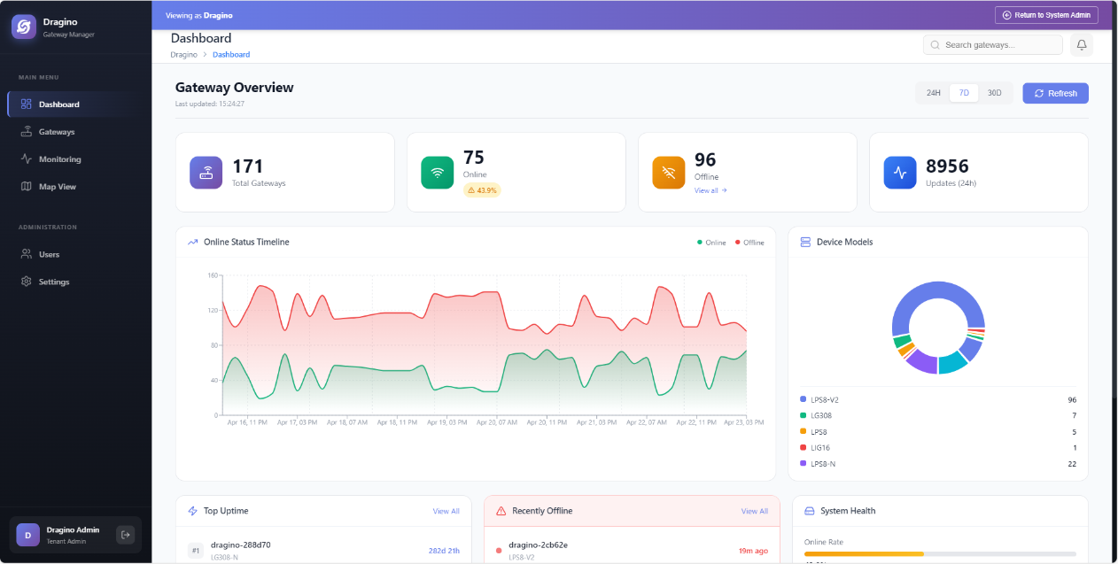Click LPS8-V2 legend entry
Viewport: 1118px width, 564px height.
point(938,399)
